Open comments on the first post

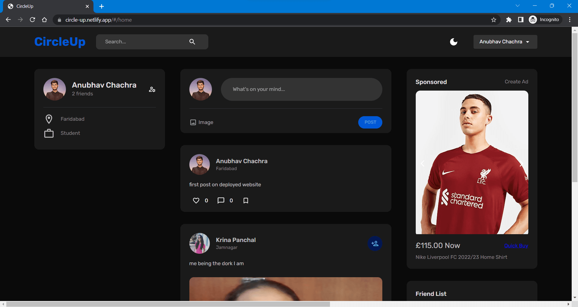click(x=221, y=200)
